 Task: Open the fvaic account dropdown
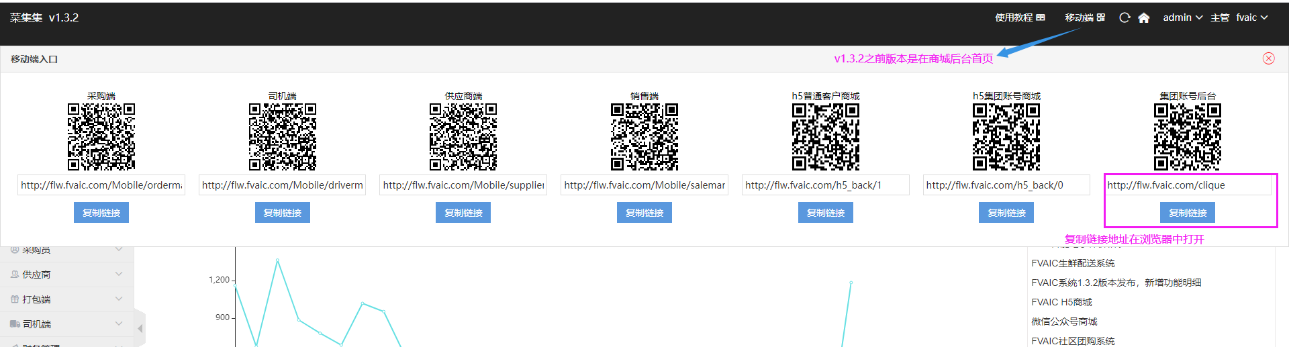(1251, 17)
